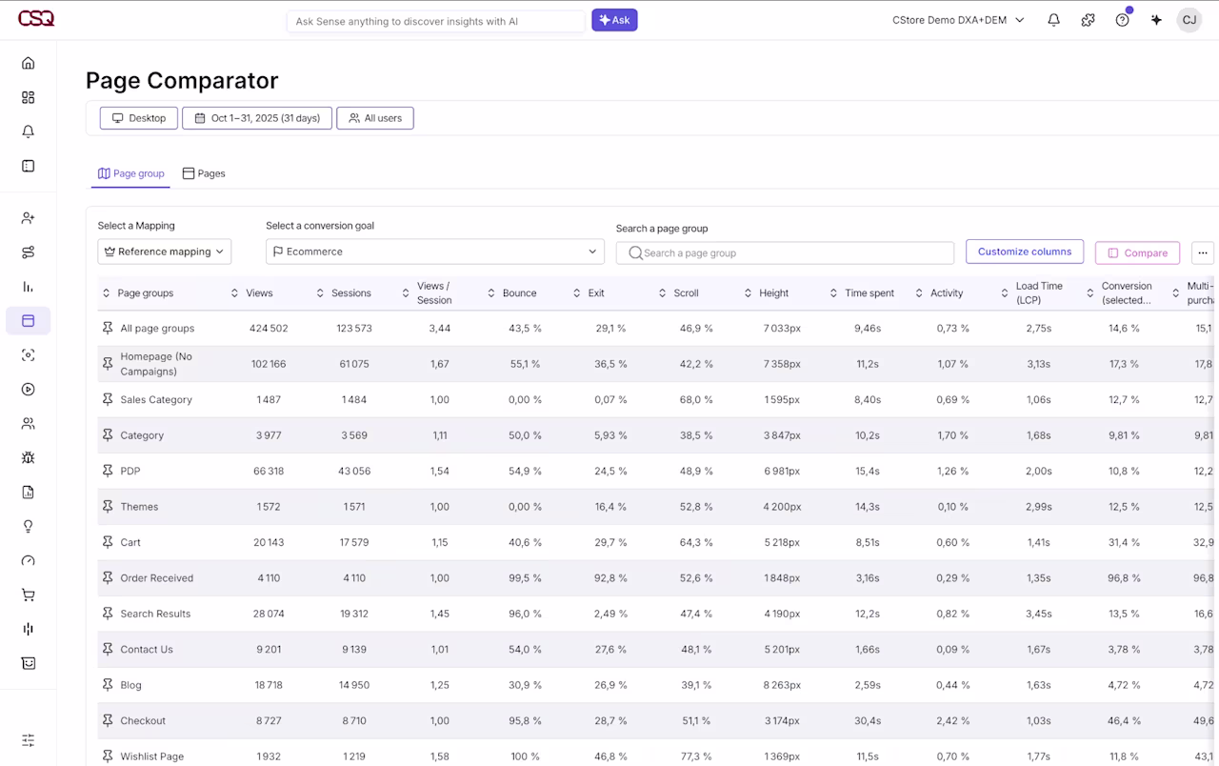Switch to the Page group tab

click(x=131, y=173)
